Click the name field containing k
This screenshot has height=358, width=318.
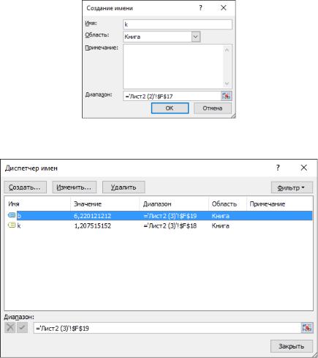[x=178, y=24]
